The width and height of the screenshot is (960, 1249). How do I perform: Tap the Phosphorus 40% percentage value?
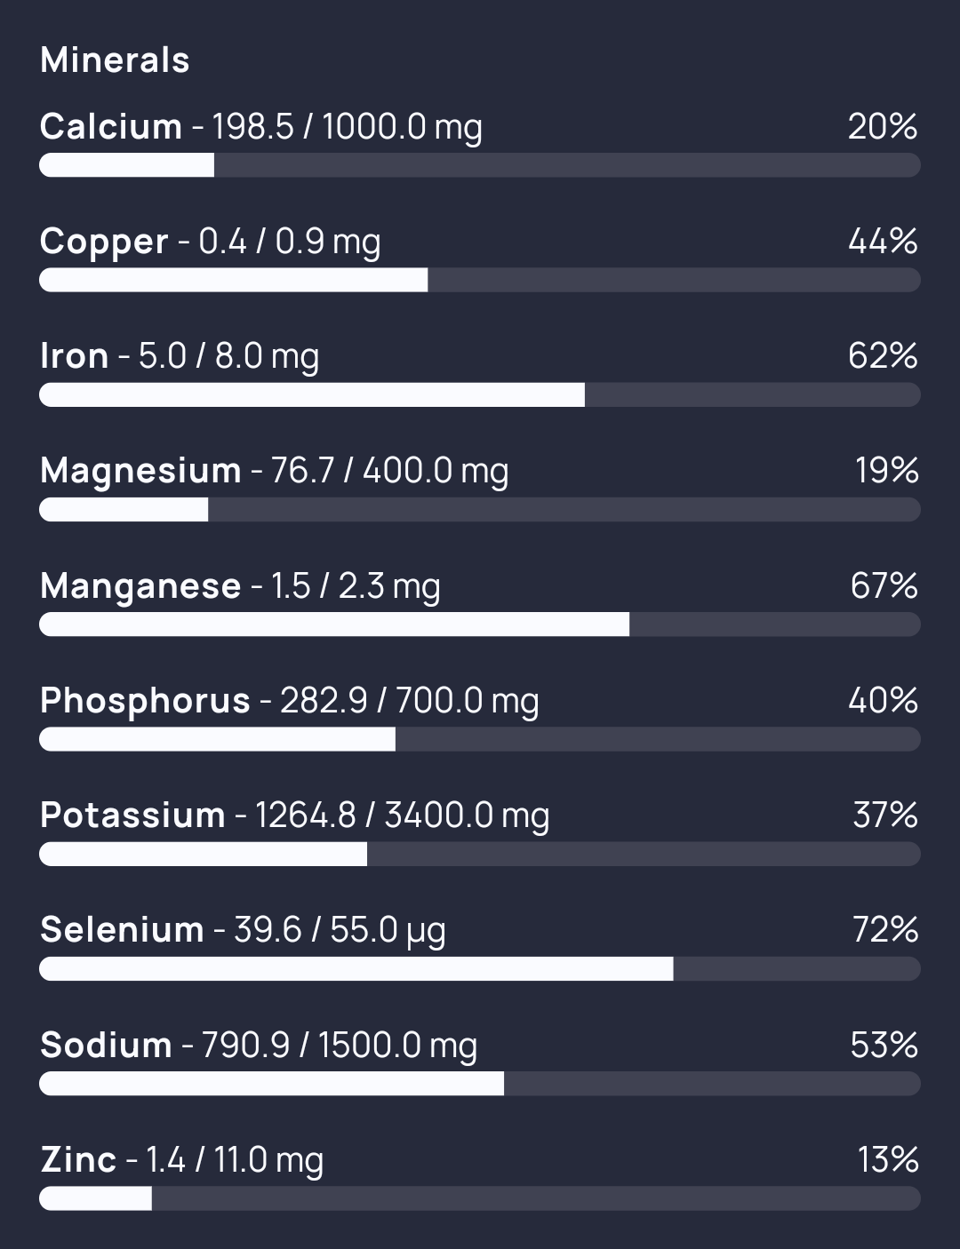pyautogui.click(x=883, y=701)
